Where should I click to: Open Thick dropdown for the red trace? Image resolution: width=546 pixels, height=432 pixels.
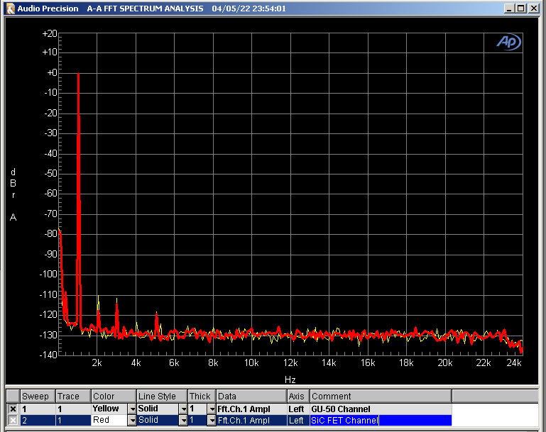point(211,421)
